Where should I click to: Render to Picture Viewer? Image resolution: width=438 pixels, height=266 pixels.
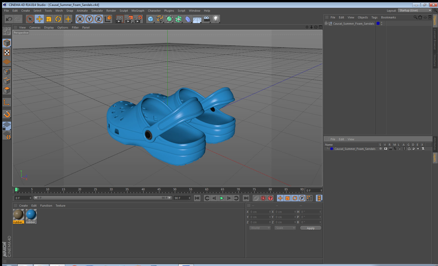(x=129, y=19)
